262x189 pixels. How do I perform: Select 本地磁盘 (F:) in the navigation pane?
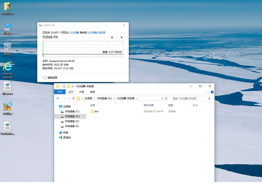click(70, 126)
